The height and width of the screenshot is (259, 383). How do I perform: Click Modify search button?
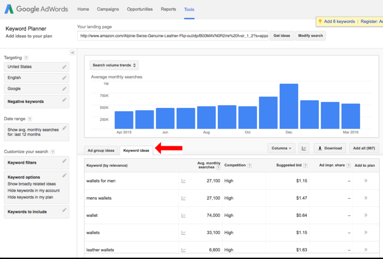(310, 36)
